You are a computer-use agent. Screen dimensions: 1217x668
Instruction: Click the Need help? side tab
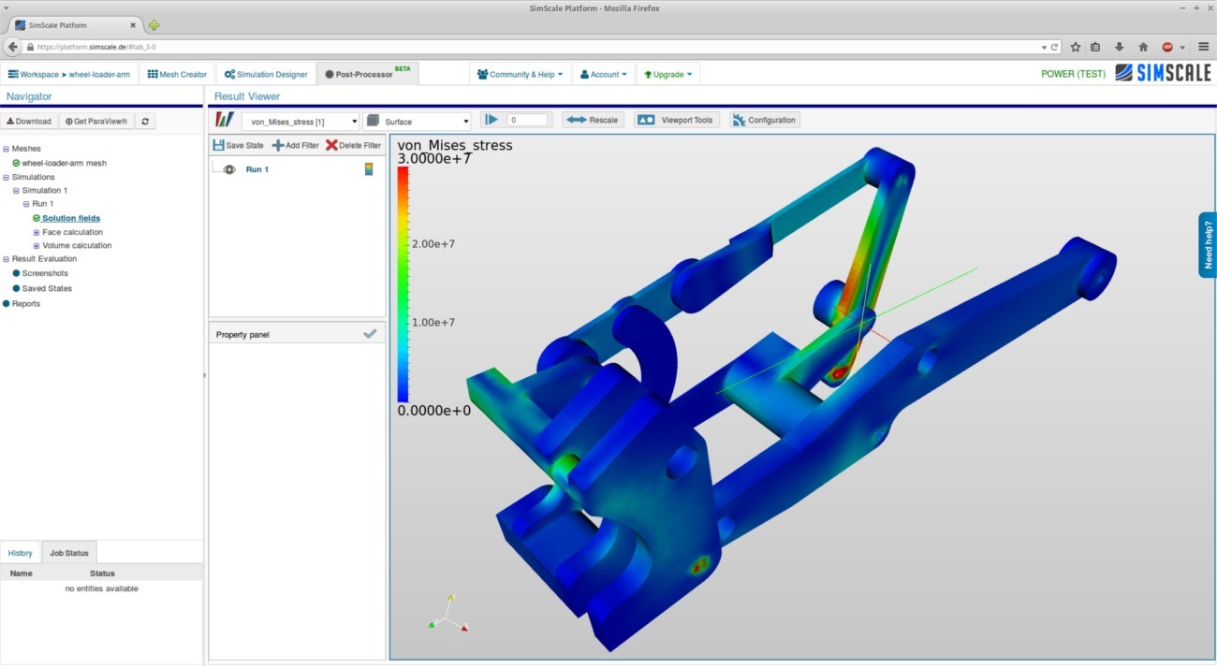pyautogui.click(x=1208, y=244)
